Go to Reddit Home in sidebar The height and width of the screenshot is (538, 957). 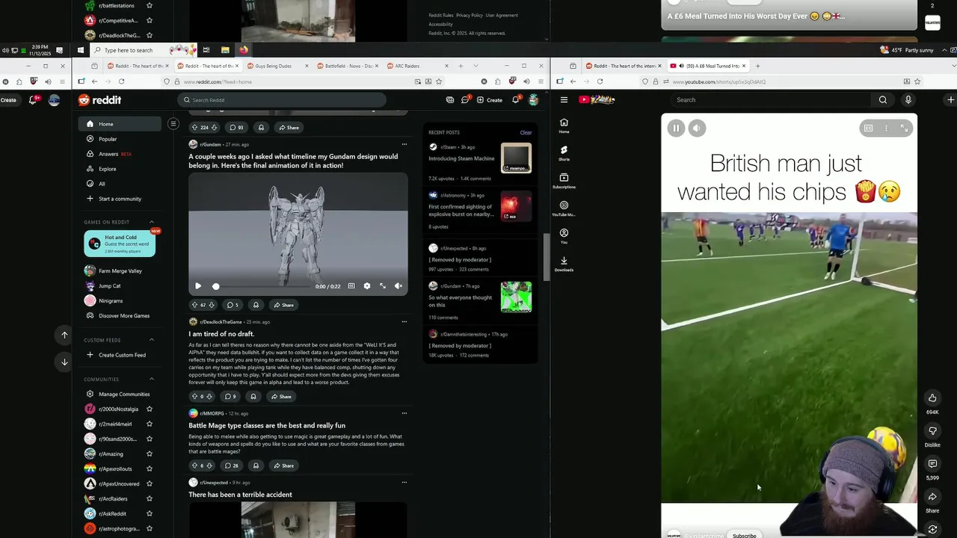(x=120, y=124)
